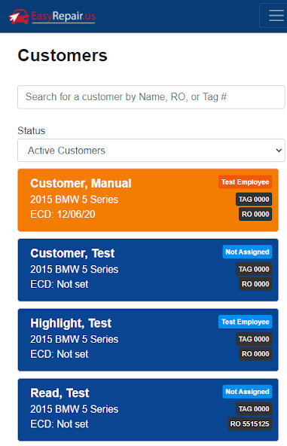
Task: Click the Customers page heading
Action: (63, 55)
